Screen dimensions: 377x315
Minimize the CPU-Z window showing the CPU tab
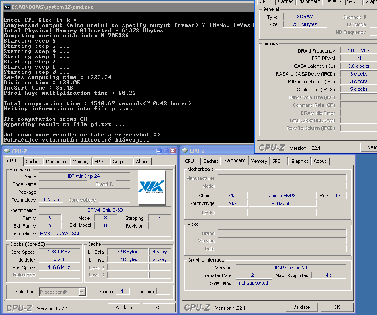pyautogui.click(x=159, y=151)
